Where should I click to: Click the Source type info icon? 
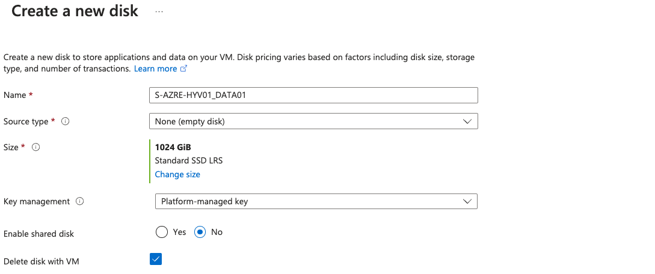click(x=66, y=121)
